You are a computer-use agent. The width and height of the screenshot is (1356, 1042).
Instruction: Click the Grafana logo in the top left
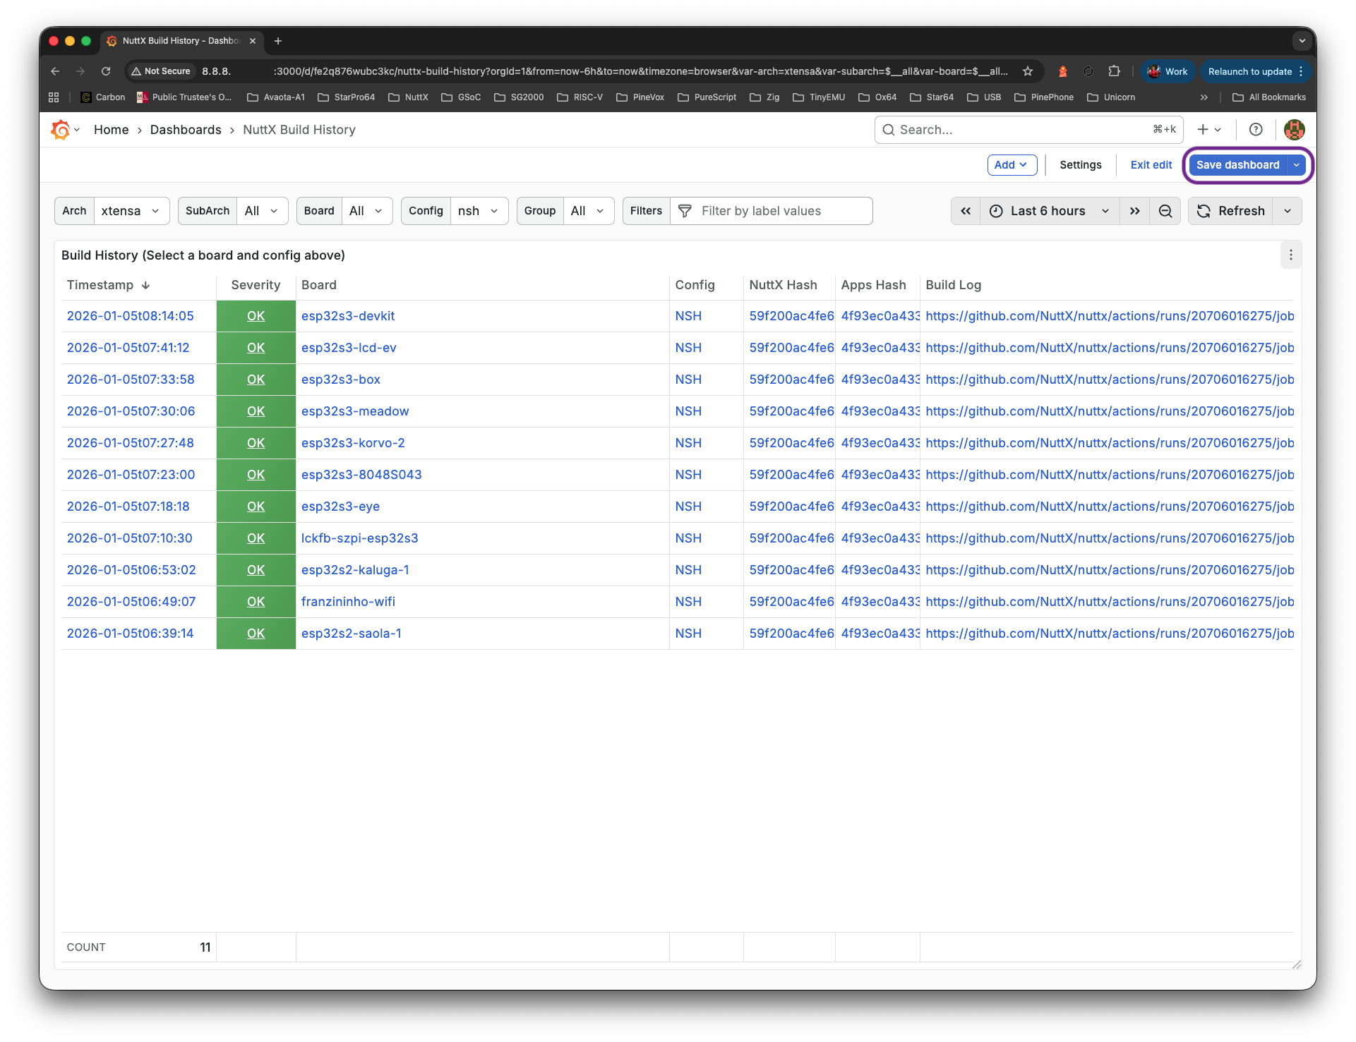pos(61,130)
